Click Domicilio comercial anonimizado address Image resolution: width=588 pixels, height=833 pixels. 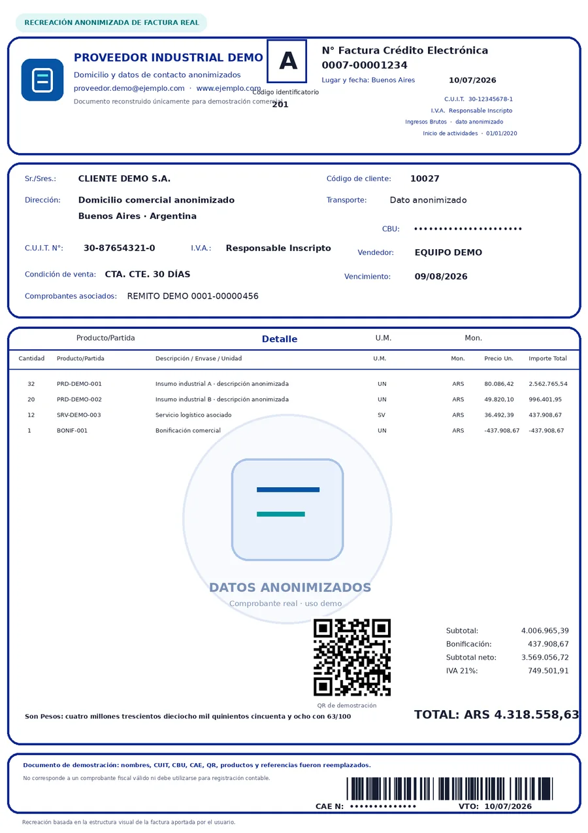(x=156, y=200)
